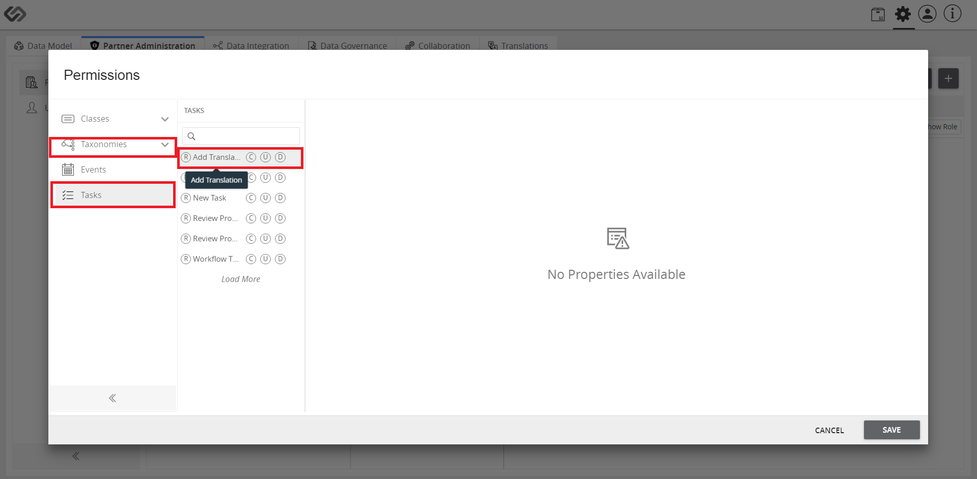Viewport: 977px width, 479px height.
Task: Select the Add Transla... task row label
Action: pos(217,157)
